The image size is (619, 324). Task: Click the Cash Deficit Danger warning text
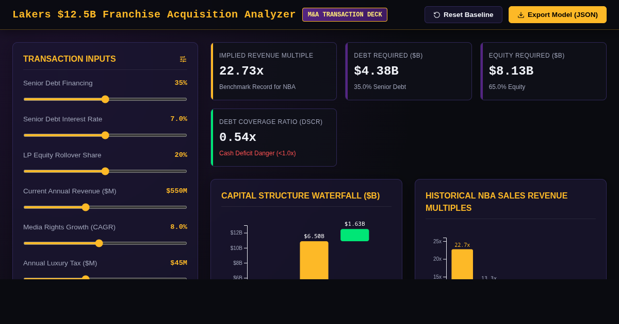click(x=257, y=153)
